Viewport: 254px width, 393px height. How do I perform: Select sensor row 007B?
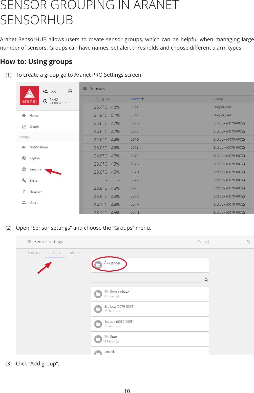[x=168, y=123]
